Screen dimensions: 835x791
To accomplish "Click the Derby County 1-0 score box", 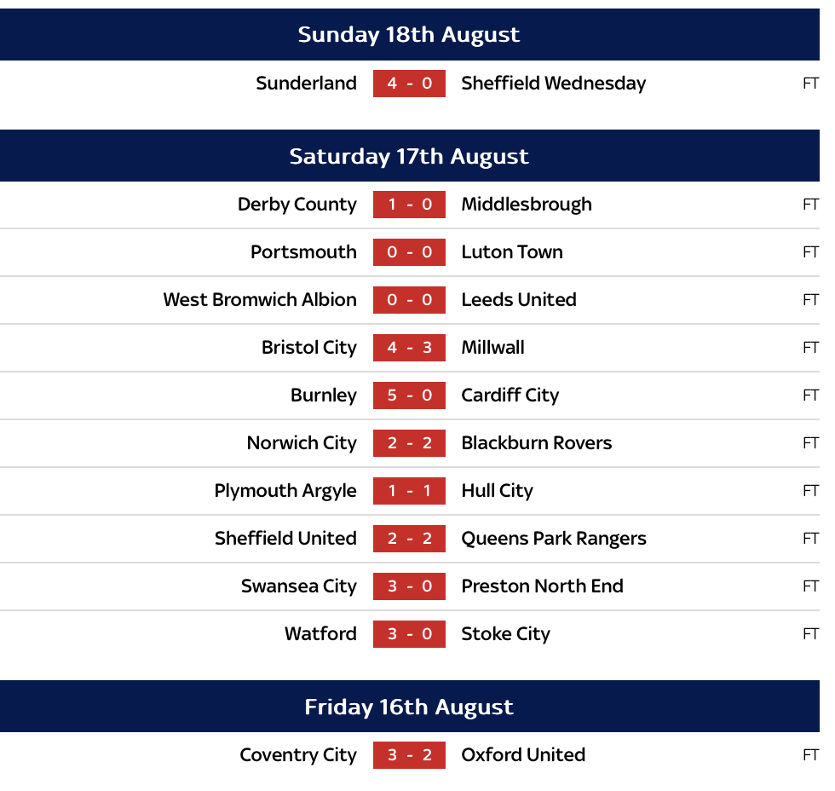I will pos(409,205).
